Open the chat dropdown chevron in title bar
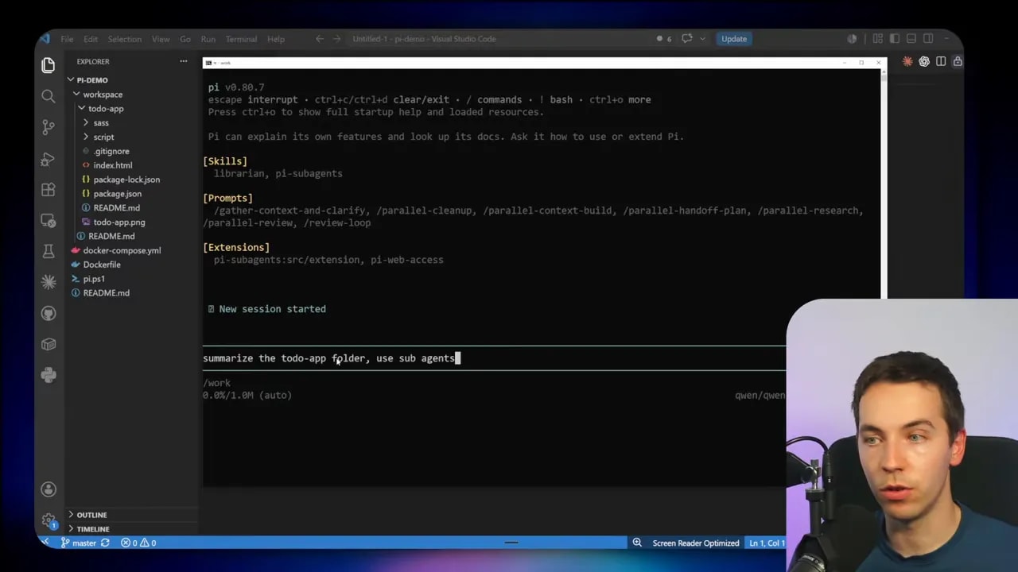1018x572 pixels. coord(702,39)
